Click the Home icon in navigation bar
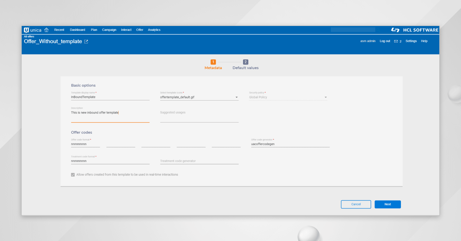Image resolution: width=461 pixels, height=241 pixels. pyautogui.click(x=46, y=30)
